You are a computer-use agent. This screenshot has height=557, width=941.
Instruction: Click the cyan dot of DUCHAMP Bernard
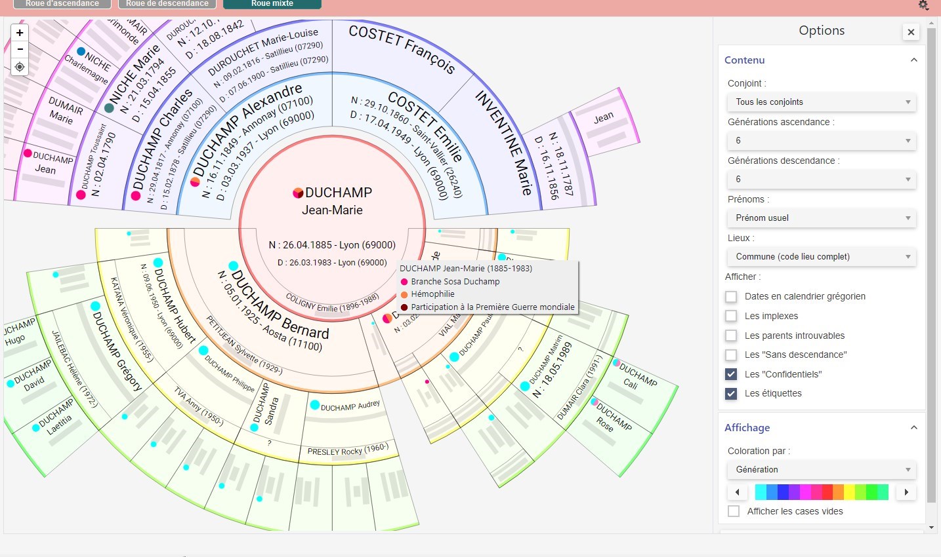coord(233,266)
